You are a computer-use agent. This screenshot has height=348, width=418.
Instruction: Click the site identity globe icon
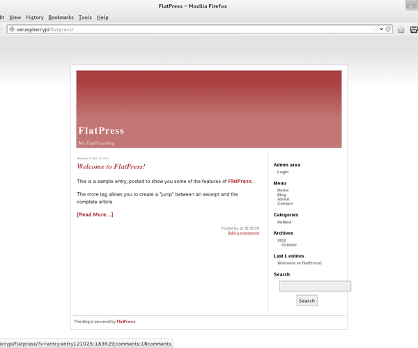12,29
